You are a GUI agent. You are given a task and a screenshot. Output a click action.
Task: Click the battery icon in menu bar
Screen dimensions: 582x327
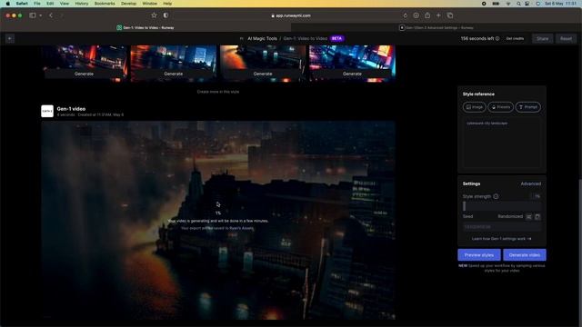click(496, 4)
